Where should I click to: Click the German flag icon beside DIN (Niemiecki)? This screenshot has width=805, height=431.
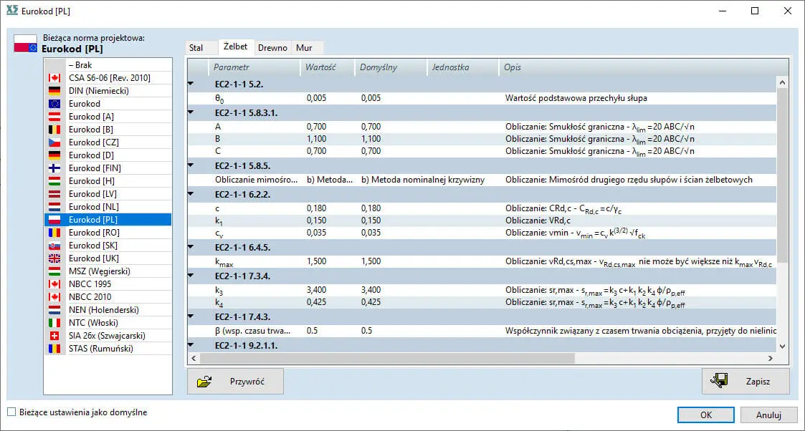click(54, 91)
